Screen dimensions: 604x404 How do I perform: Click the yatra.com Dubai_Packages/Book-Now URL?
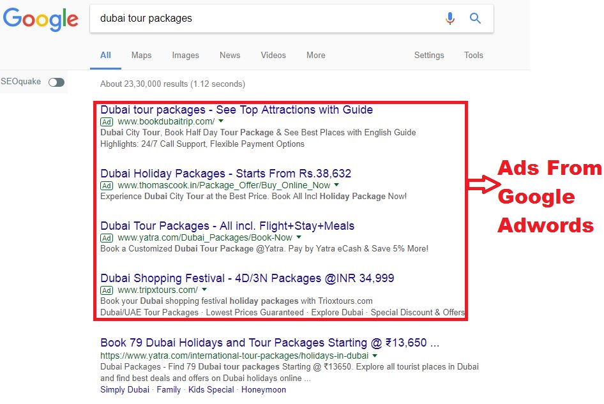(205, 238)
